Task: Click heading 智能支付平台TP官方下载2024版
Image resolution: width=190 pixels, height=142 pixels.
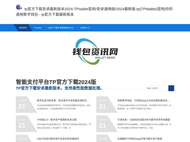Action: pos(56,82)
